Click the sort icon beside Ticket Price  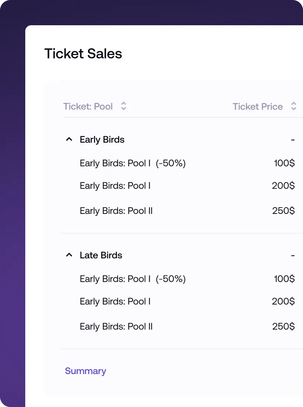pos(293,106)
